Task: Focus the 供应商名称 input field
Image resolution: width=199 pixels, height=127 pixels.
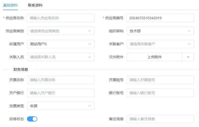Action: point(60,18)
